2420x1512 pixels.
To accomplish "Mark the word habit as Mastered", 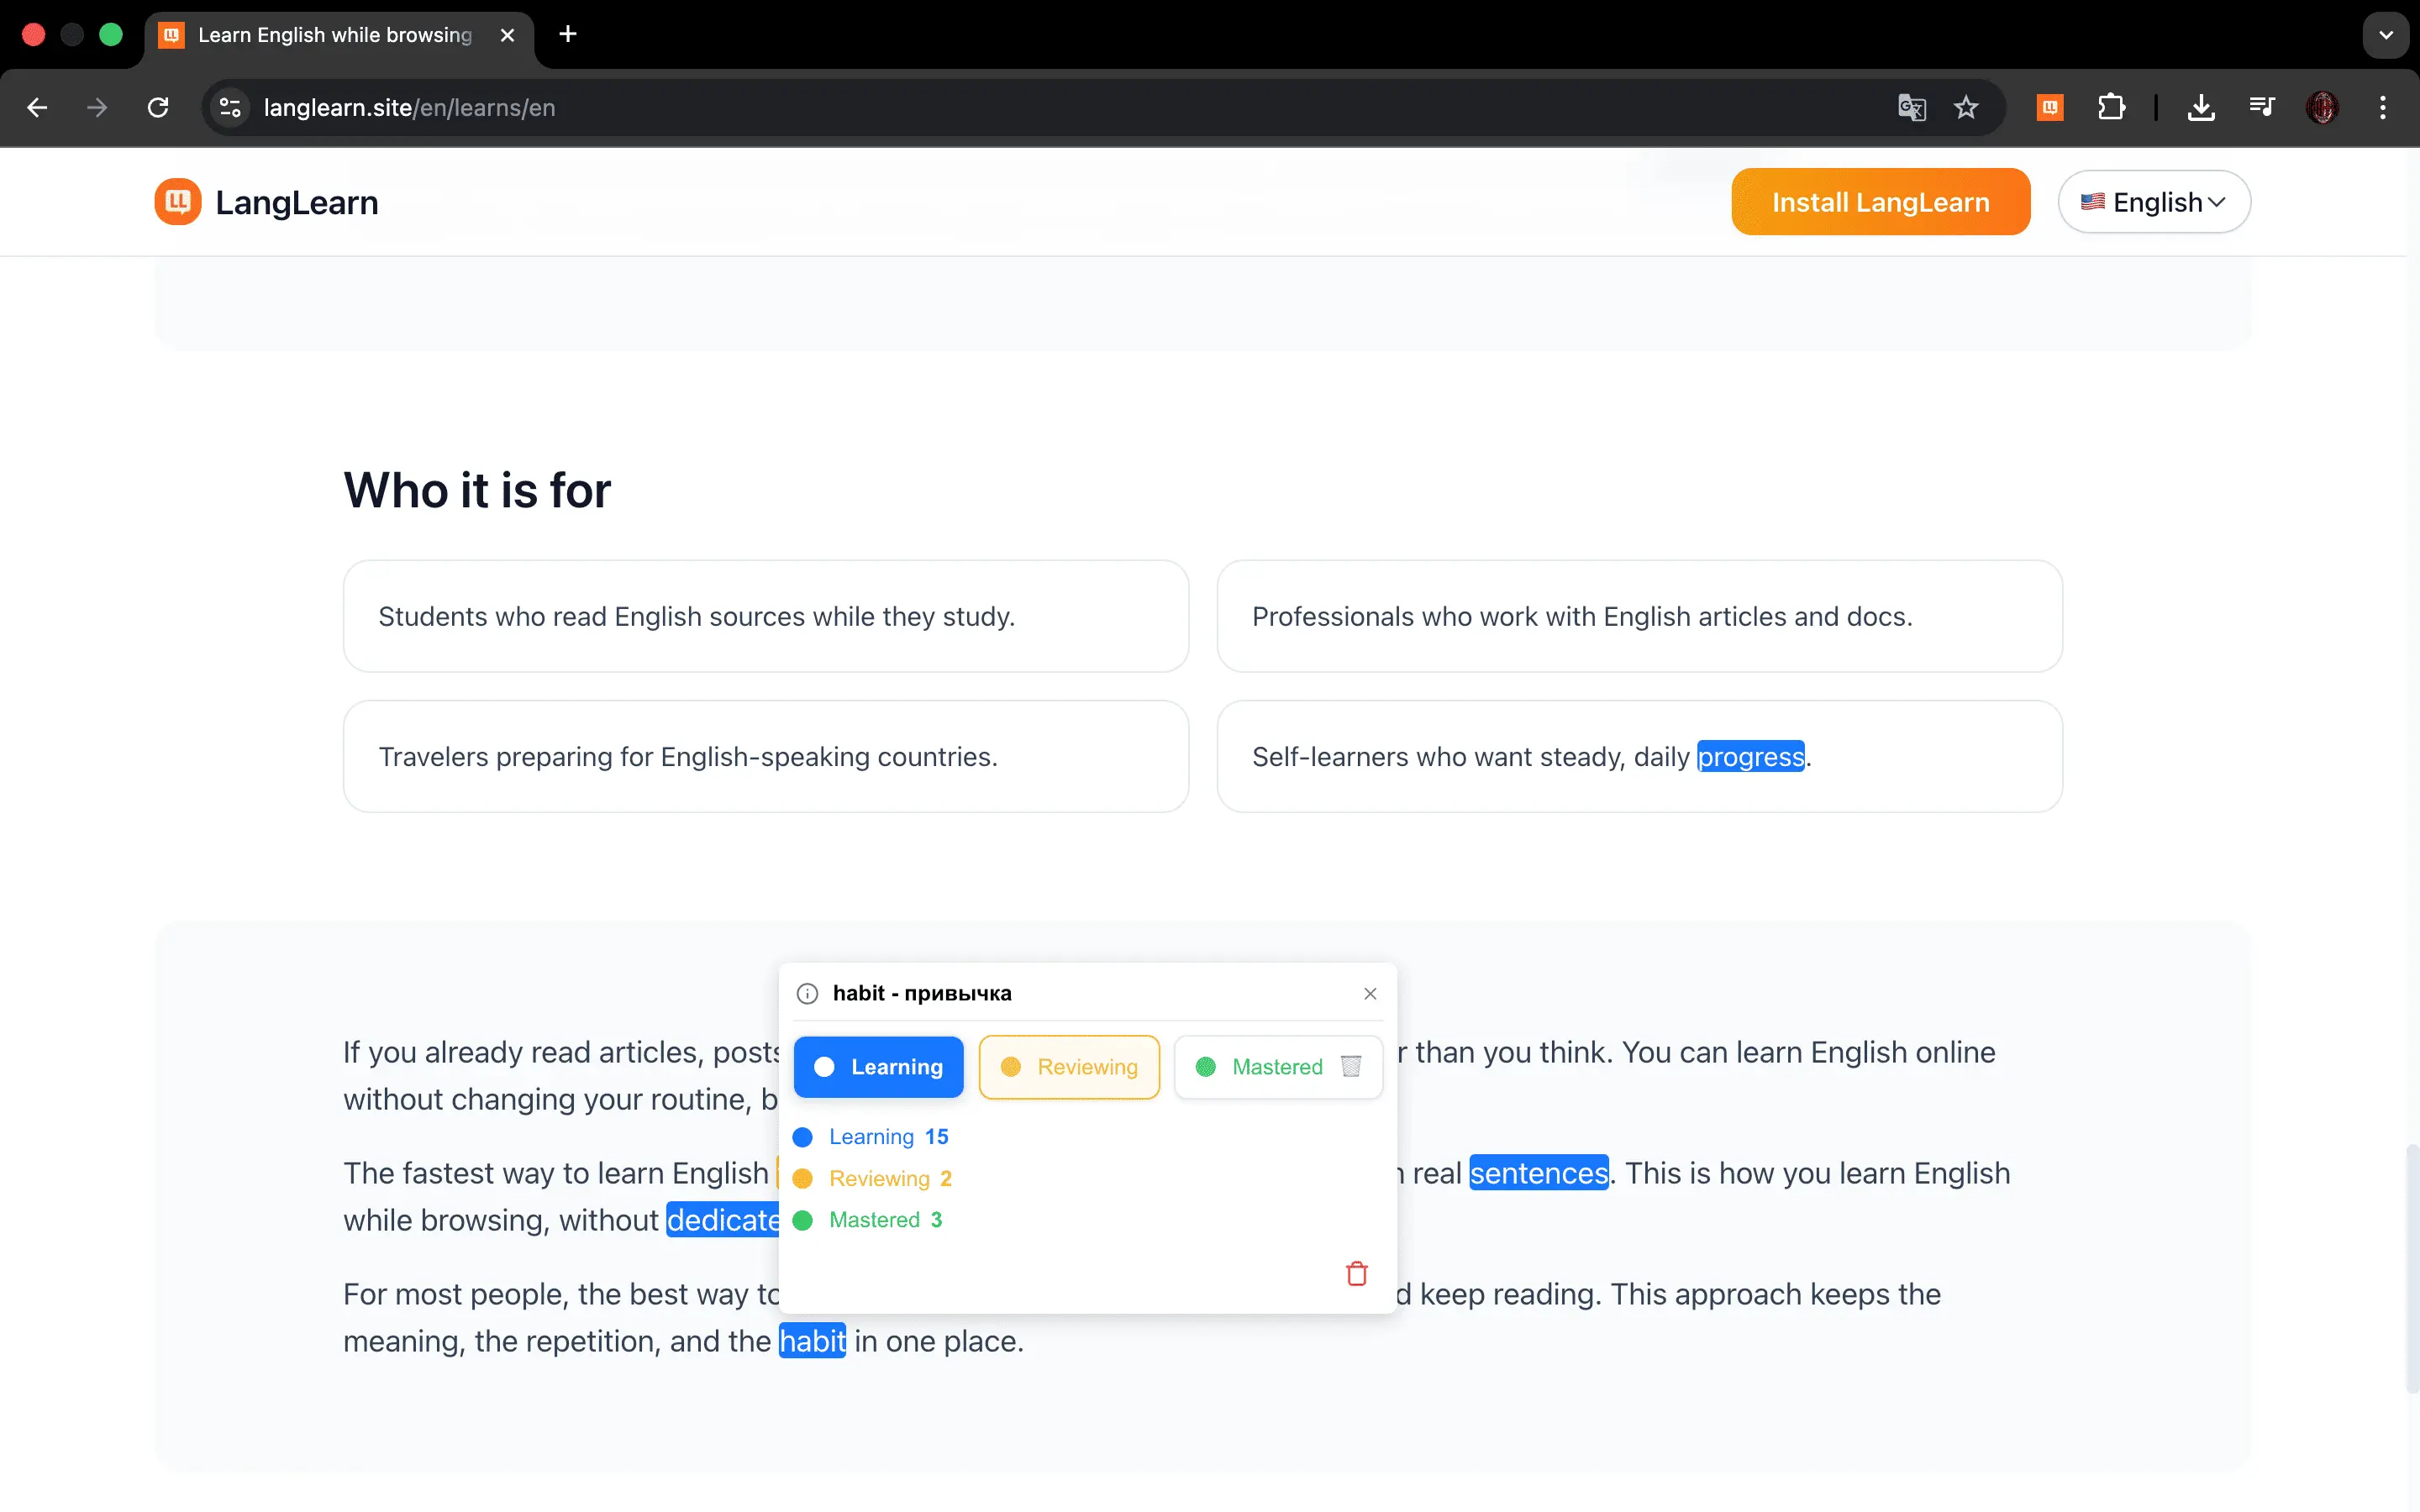I will 1260,1067.
